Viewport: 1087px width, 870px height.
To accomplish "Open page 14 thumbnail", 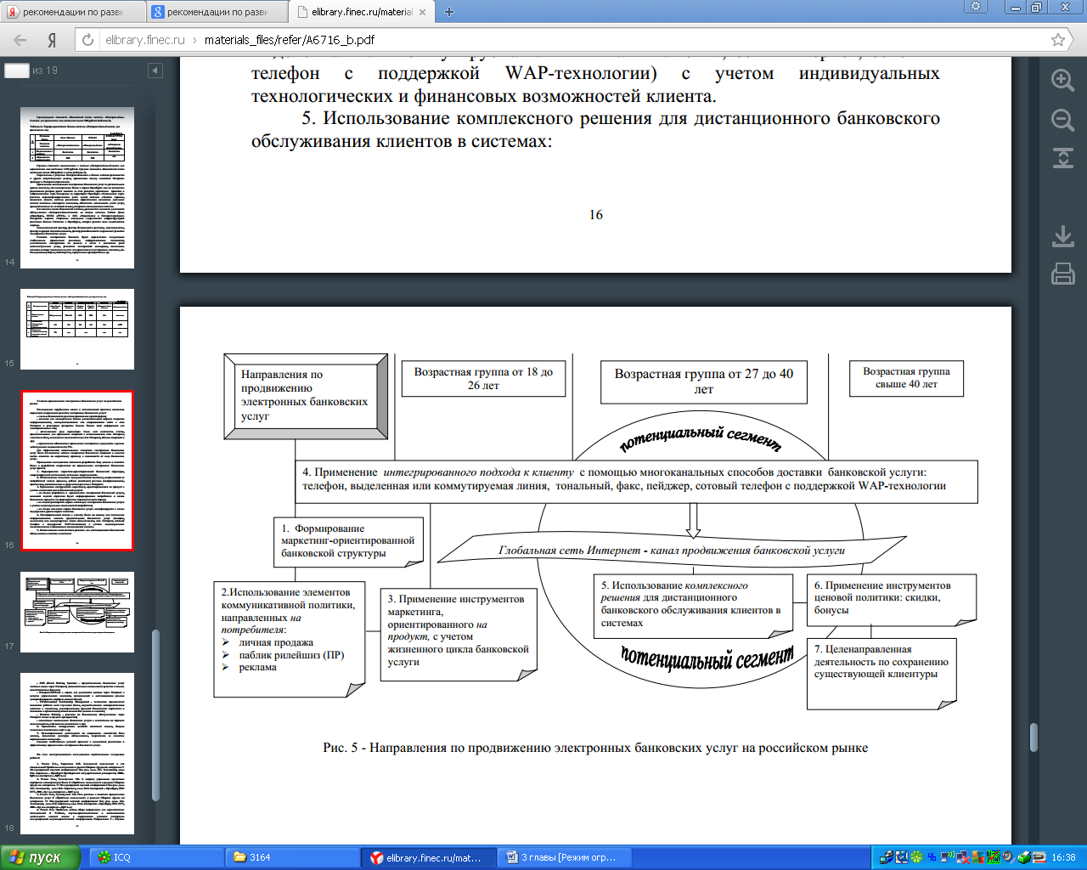I will (x=77, y=188).
